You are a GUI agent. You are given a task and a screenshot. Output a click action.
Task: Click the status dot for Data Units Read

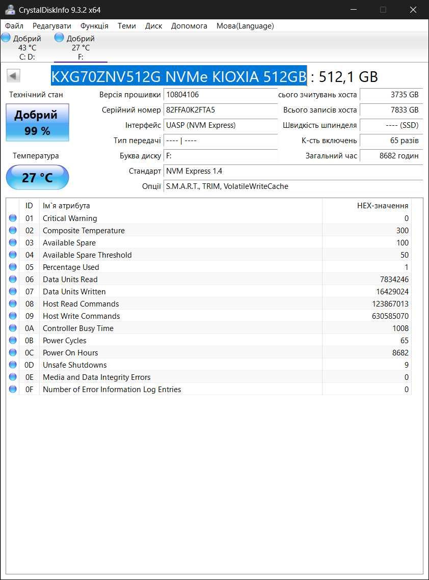pos(13,279)
